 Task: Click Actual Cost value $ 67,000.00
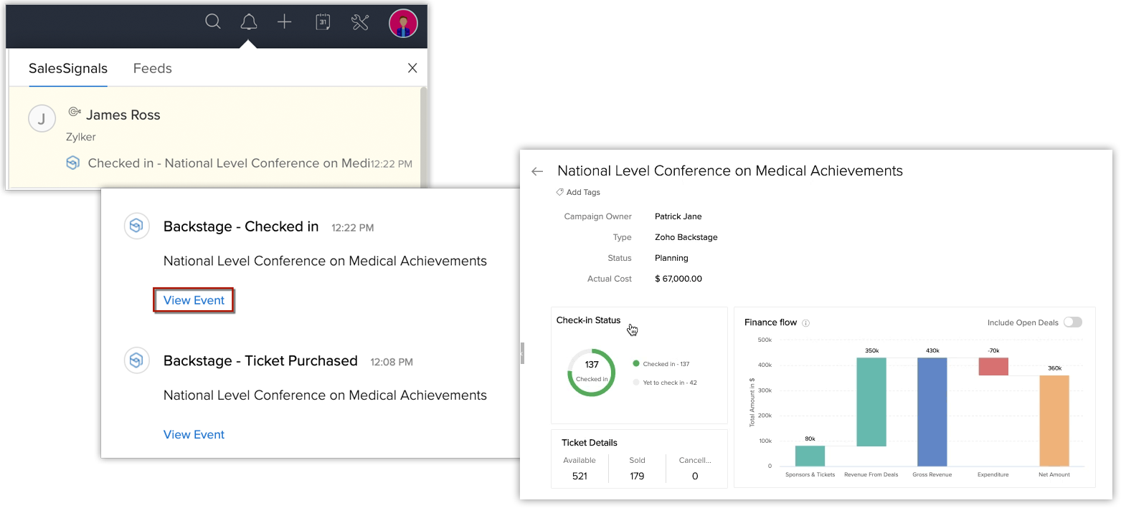click(678, 279)
